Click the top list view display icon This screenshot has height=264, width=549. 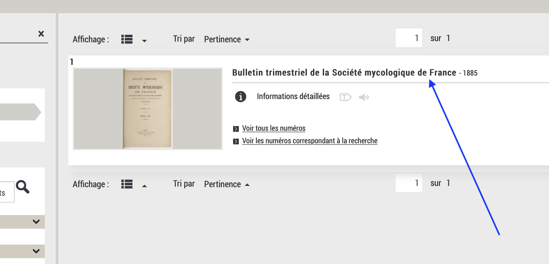[127, 39]
